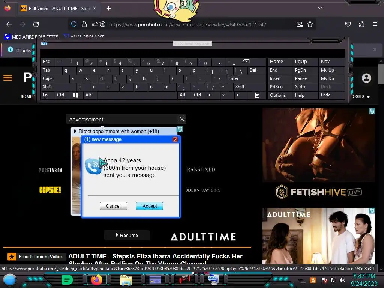This screenshot has width=384, height=288.
Task: Open MEDIAFIRE ROULETTER bookmark
Action: click(x=32, y=37)
